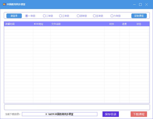Close the 中国教育同步课堂 window
This screenshot has width=153, height=119.
tap(146, 4)
